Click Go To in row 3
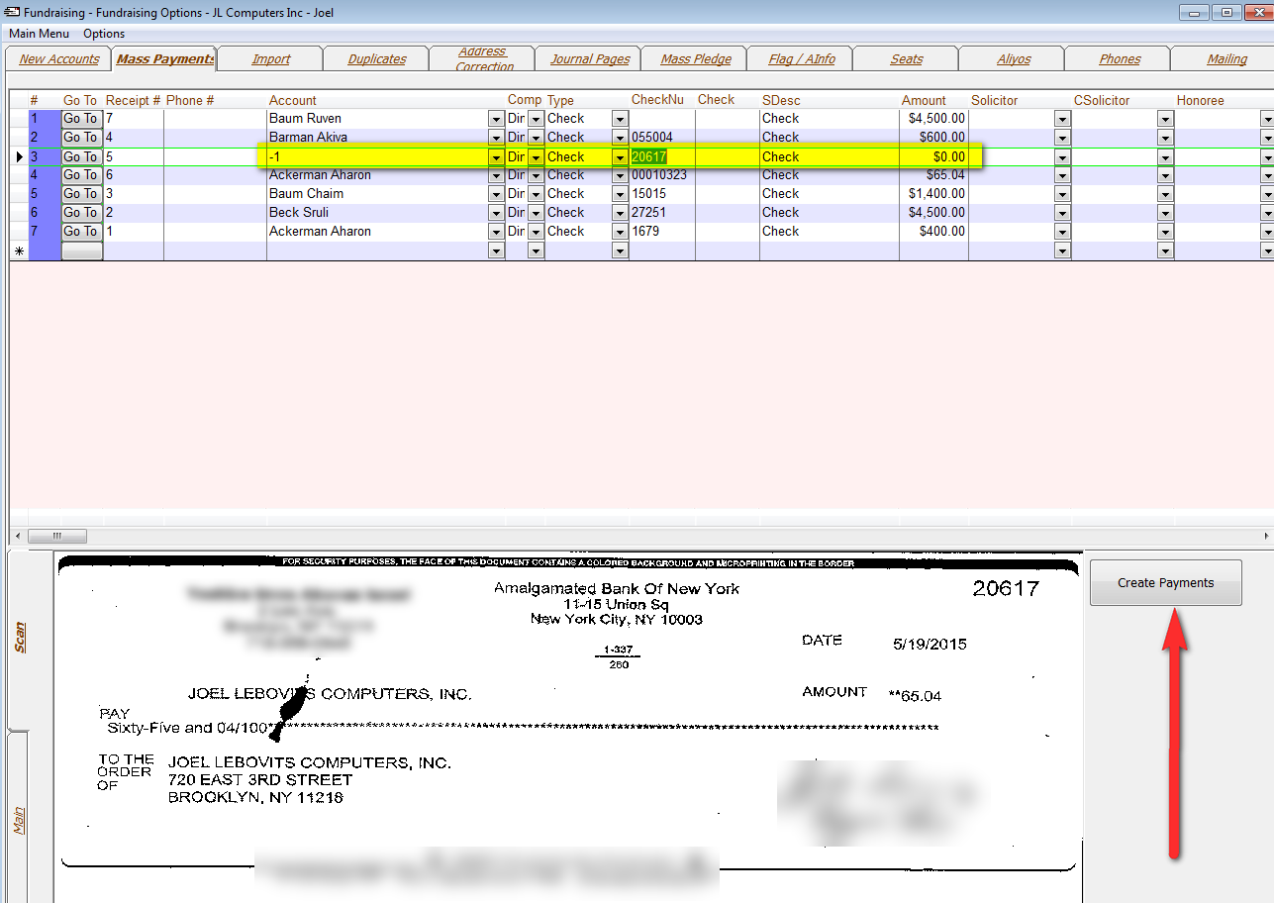The height and width of the screenshot is (903, 1274). (x=81, y=156)
